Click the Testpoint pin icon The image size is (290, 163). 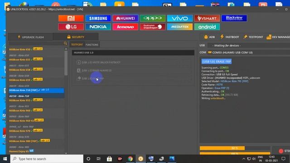[246, 37]
